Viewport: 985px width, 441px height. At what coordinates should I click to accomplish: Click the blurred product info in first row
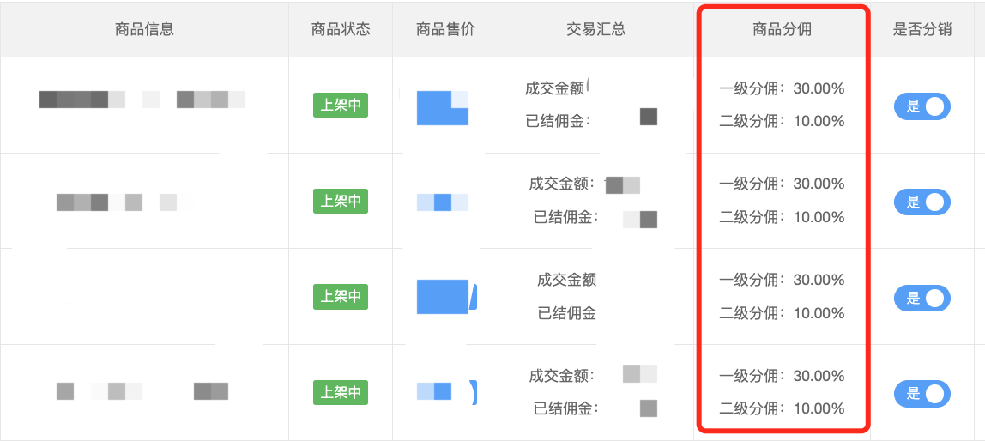(x=142, y=100)
